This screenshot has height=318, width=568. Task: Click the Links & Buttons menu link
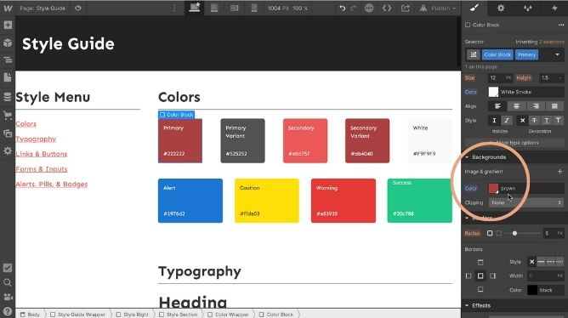coord(42,154)
